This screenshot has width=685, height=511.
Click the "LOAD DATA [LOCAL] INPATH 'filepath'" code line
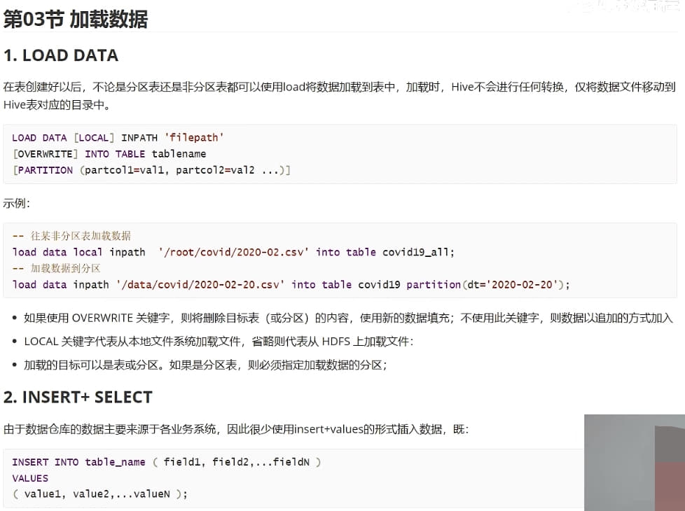pyautogui.click(x=118, y=138)
